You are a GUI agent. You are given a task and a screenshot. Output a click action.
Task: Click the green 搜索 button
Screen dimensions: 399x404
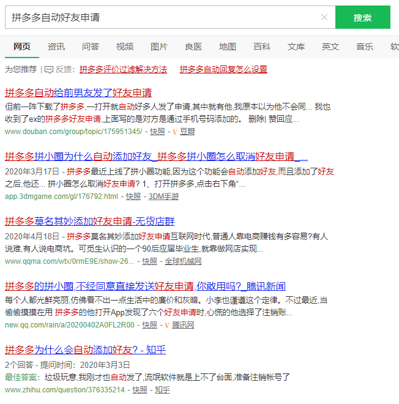(x=363, y=17)
